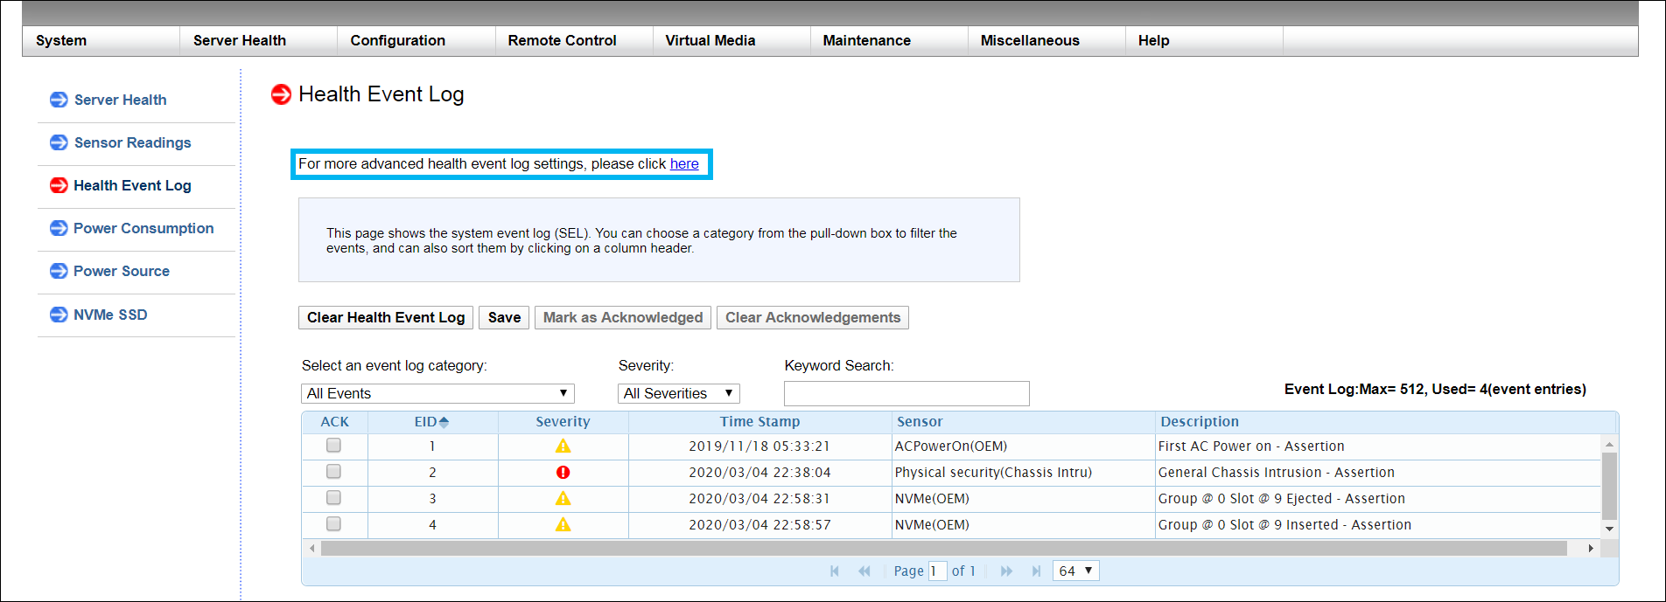1666x602 pixels.
Task: Tick the ACK checkbox for event 4
Action: coord(333,524)
